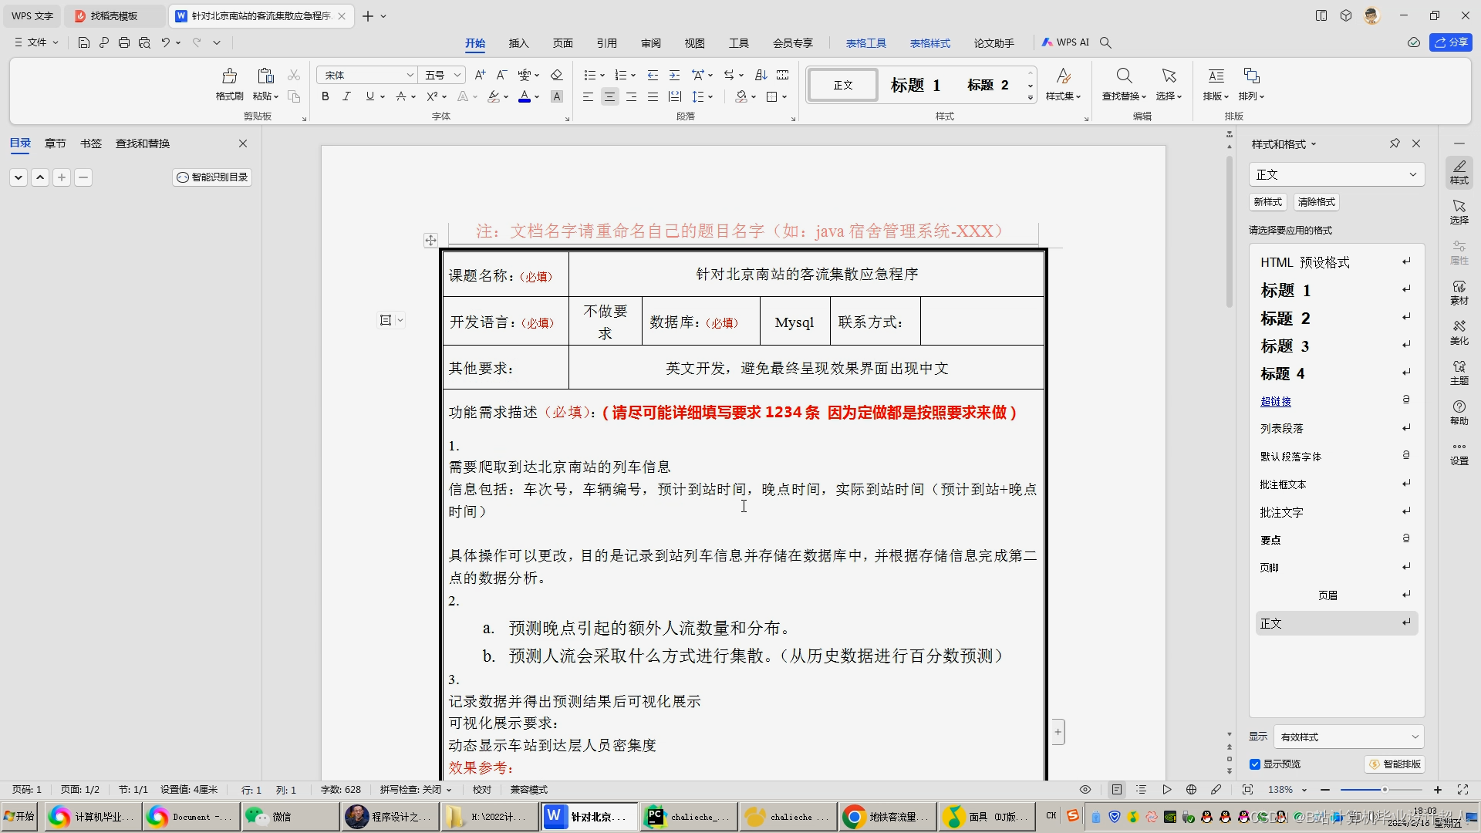Click the 美化 beautify icon
1481x833 pixels.
[x=1459, y=333]
